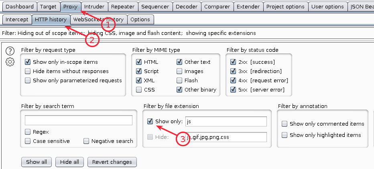The height and width of the screenshot is (169, 374).
Task: Click the help question mark icon
Action: coord(10,51)
